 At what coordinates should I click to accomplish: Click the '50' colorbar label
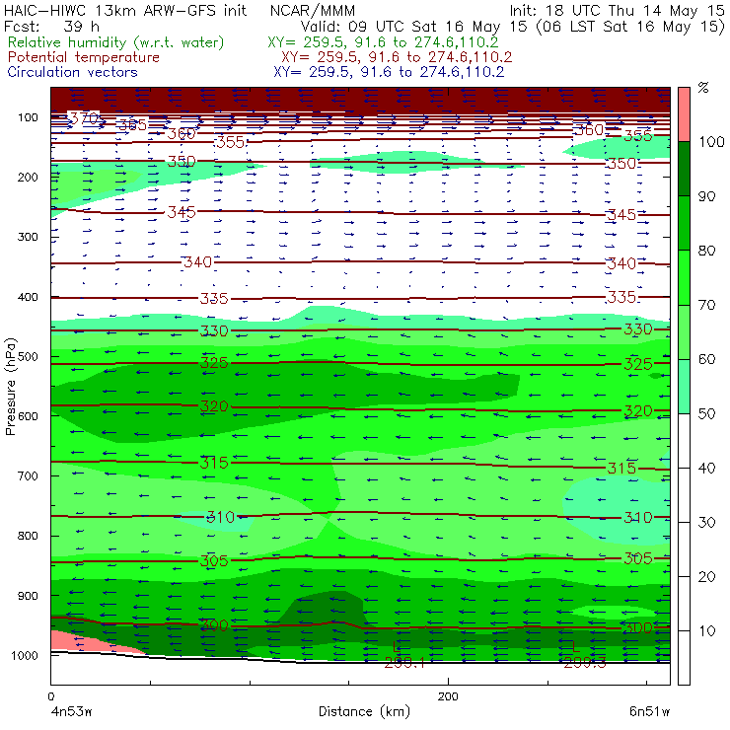pos(706,413)
